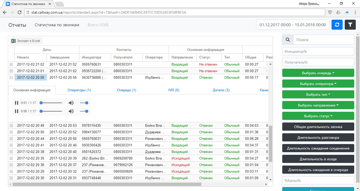Click the Получатель% input field

coord(318,62)
